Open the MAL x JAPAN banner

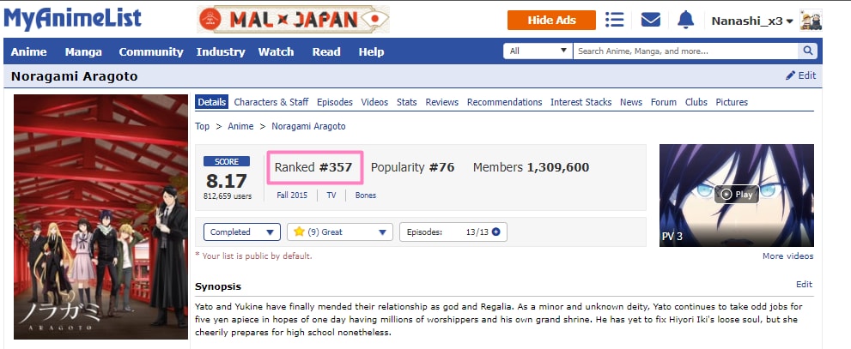[x=293, y=20]
